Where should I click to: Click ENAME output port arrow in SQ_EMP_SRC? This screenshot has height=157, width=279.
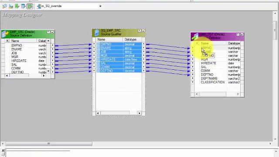point(143,48)
